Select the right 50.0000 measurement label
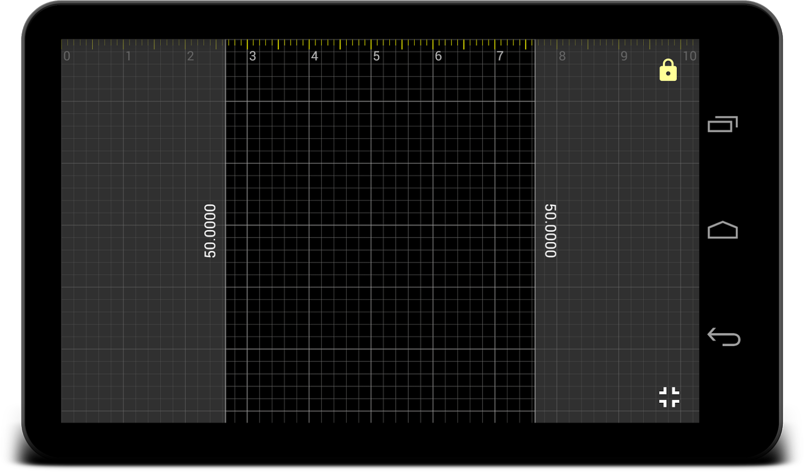 tap(550, 231)
